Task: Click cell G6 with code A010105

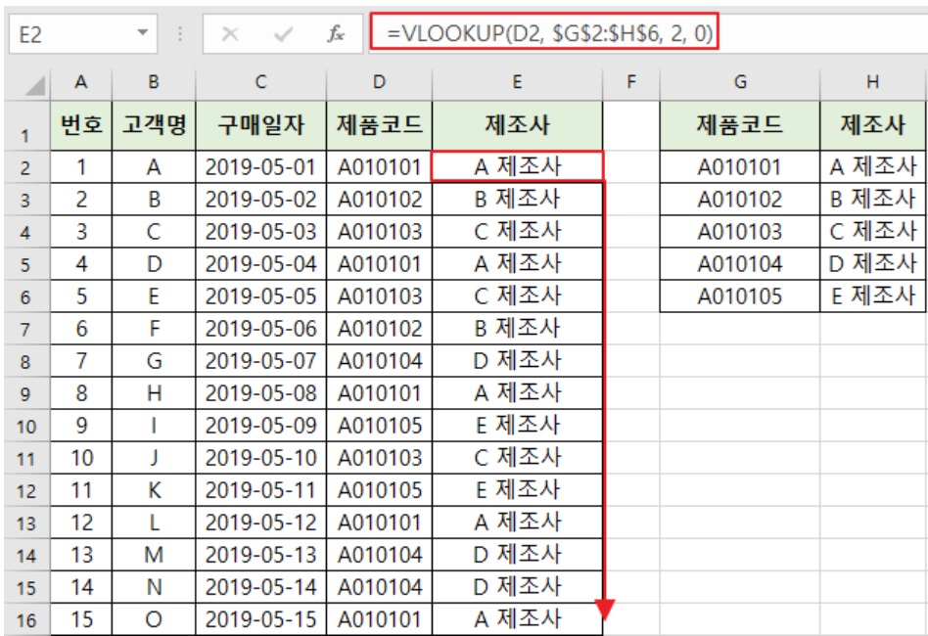Action: pyautogui.click(x=740, y=295)
